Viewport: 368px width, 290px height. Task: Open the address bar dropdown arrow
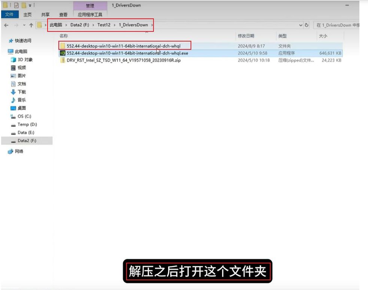tap(301, 25)
